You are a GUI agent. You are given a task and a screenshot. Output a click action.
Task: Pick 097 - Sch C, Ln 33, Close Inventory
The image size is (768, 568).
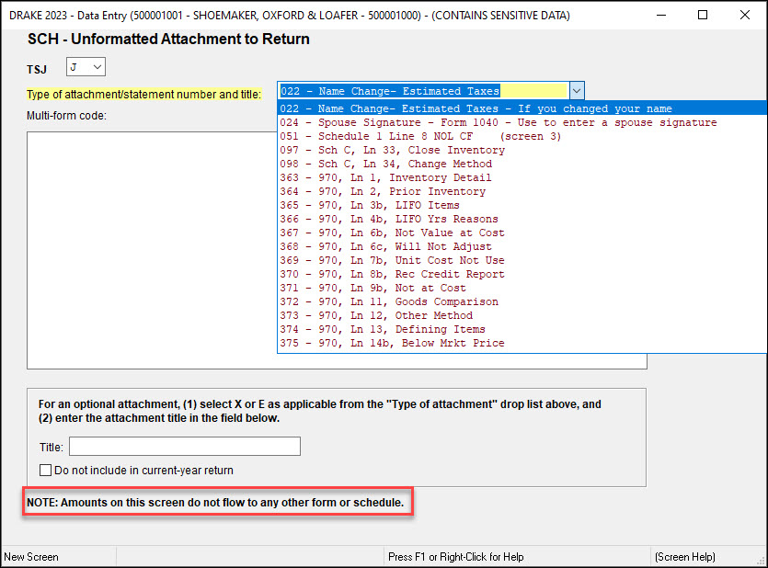pos(522,150)
